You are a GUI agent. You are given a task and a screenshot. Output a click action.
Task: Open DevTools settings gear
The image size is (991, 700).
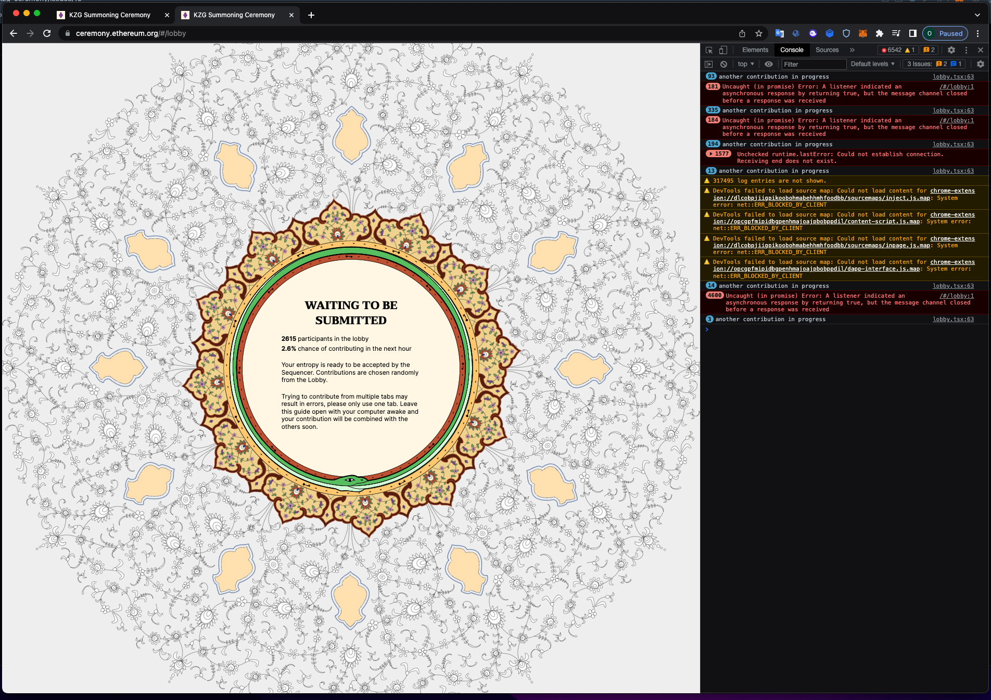tap(951, 50)
